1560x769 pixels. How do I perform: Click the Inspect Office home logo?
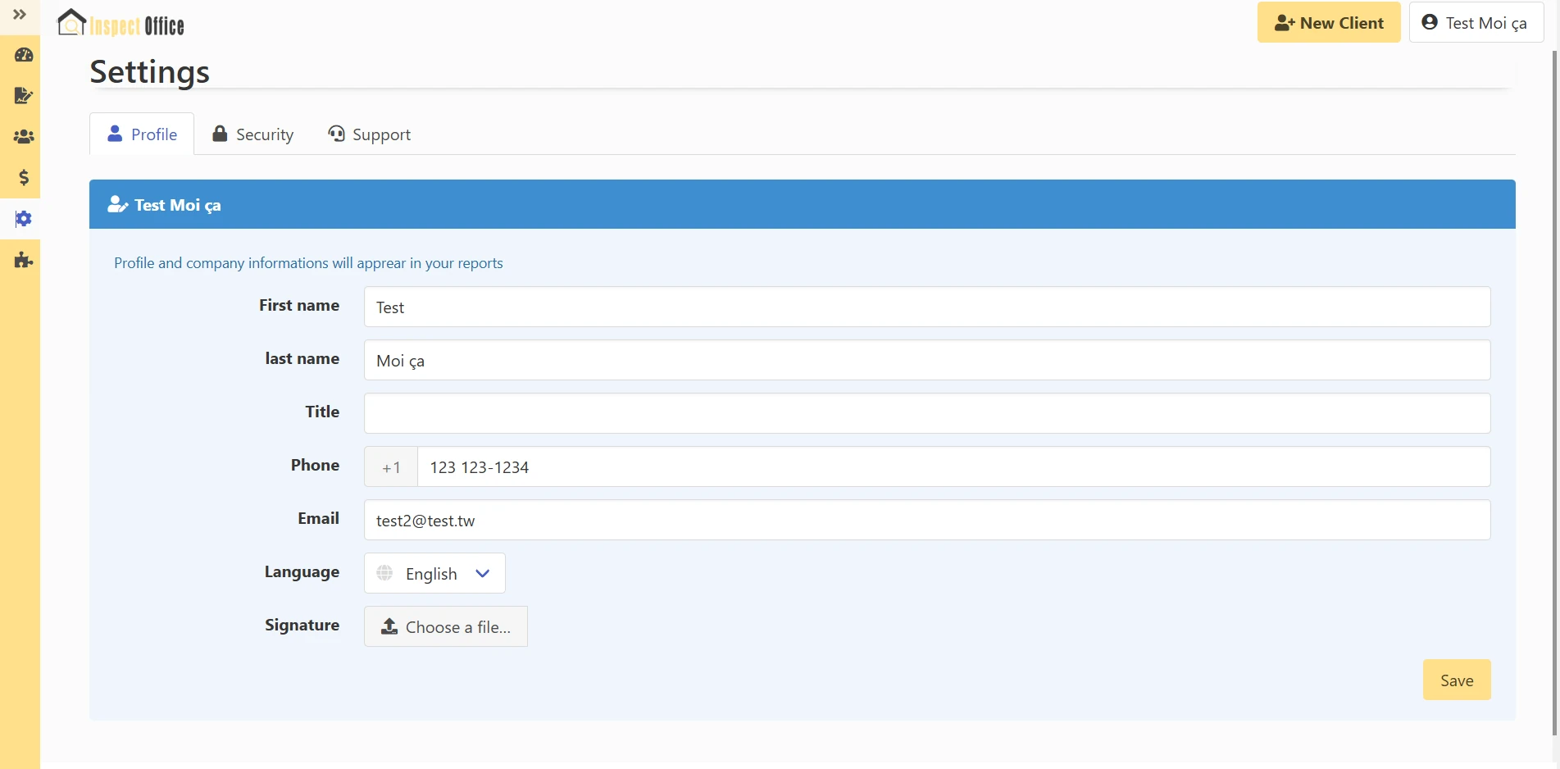coord(121,24)
